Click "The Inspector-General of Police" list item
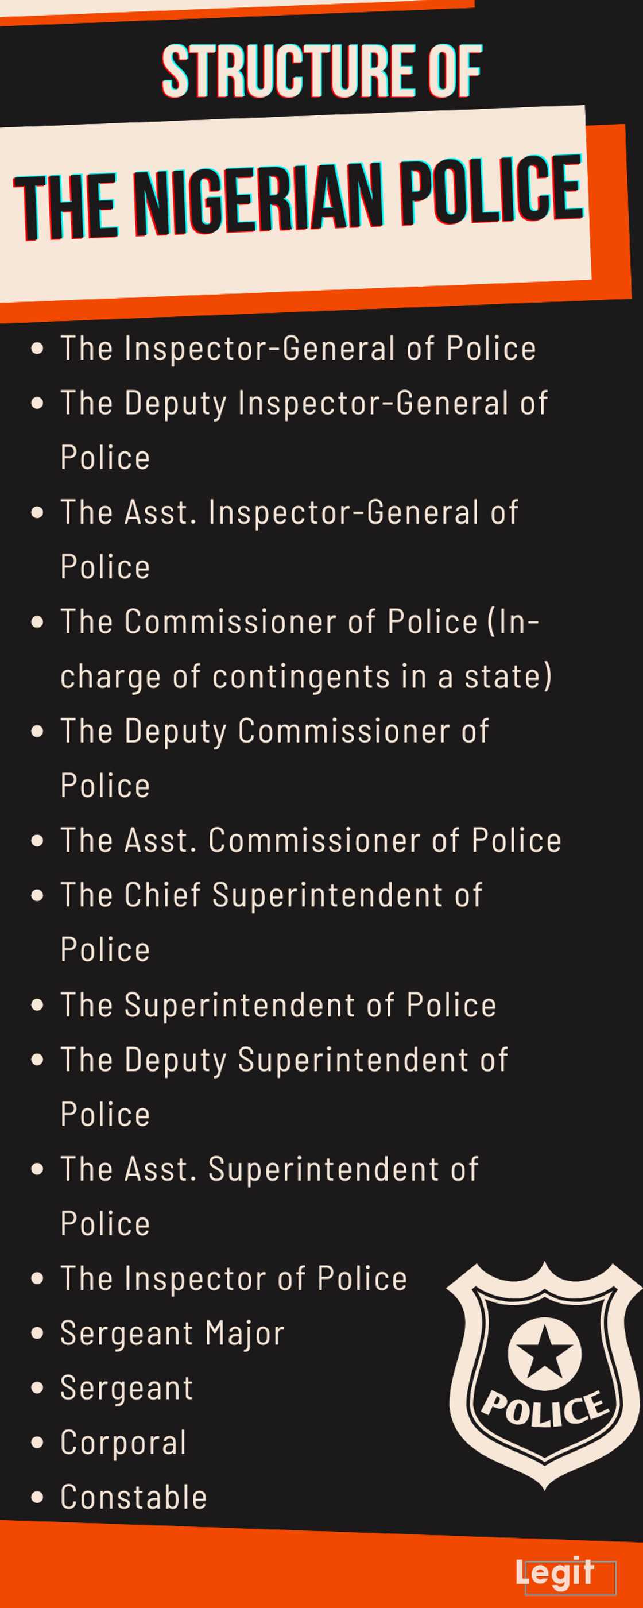Viewport: 643px width, 1608px height. [x=299, y=349]
